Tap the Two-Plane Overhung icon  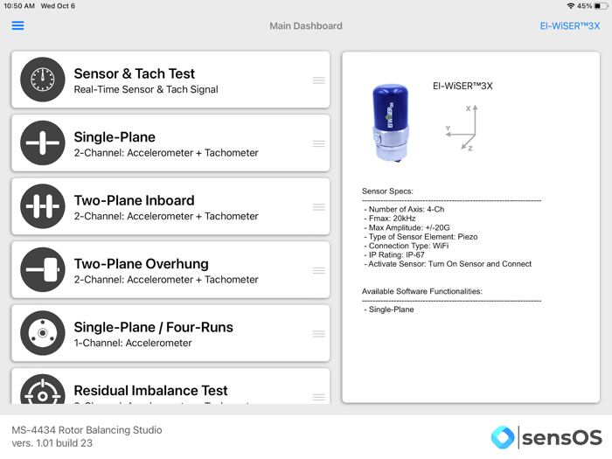(43, 270)
